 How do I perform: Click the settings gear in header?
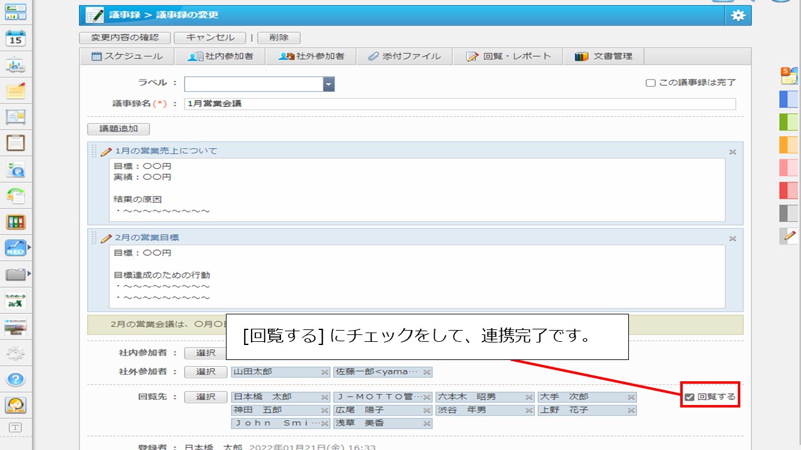(x=738, y=16)
